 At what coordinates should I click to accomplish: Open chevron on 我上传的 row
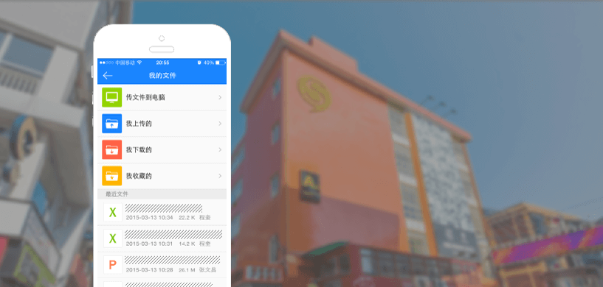(x=220, y=124)
